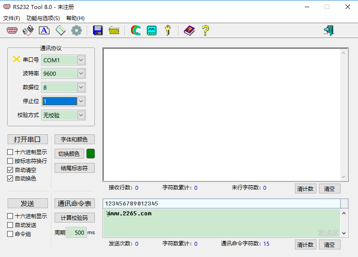Image resolution: width=358 pixels, height=257 pixels.
Task: Enable the 自动发送 checkbox
Action: click(10, 225)
